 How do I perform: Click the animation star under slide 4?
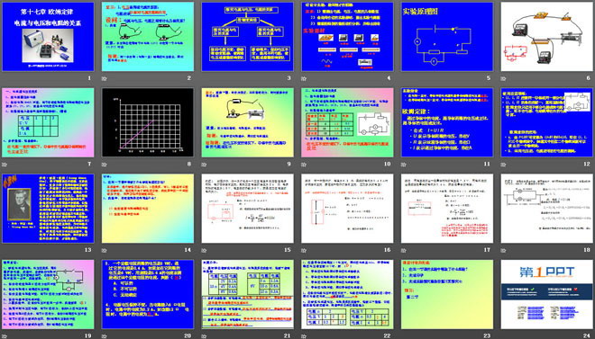click(304, 79)
